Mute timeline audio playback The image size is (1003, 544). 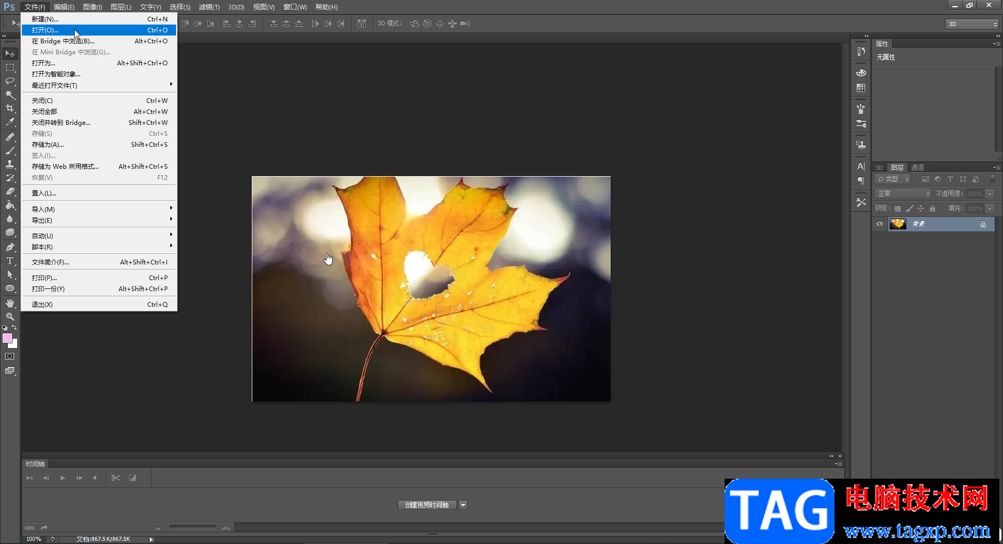point(95,478)
